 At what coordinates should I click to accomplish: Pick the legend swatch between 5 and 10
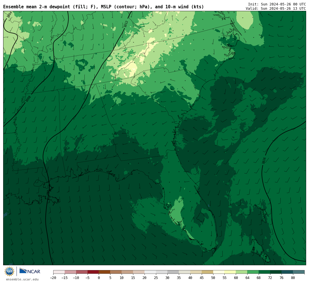(x=116, y=272)
